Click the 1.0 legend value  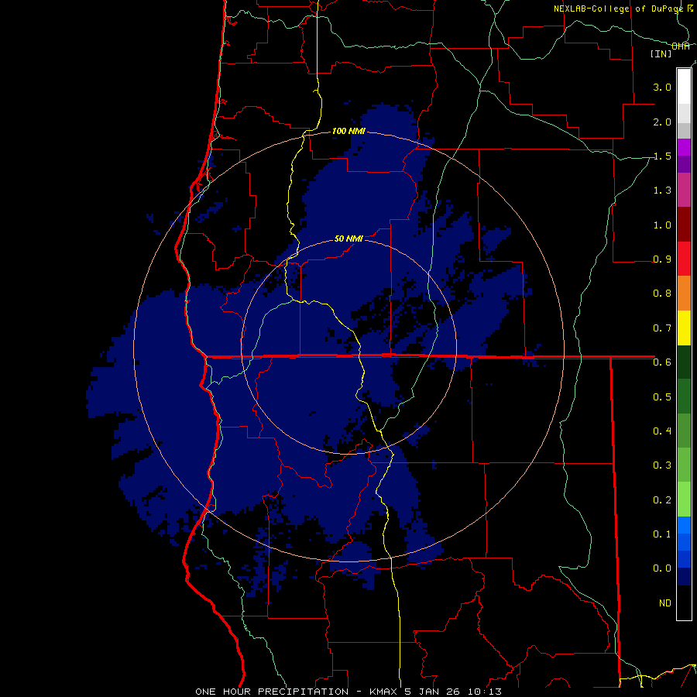coord(662,225)
